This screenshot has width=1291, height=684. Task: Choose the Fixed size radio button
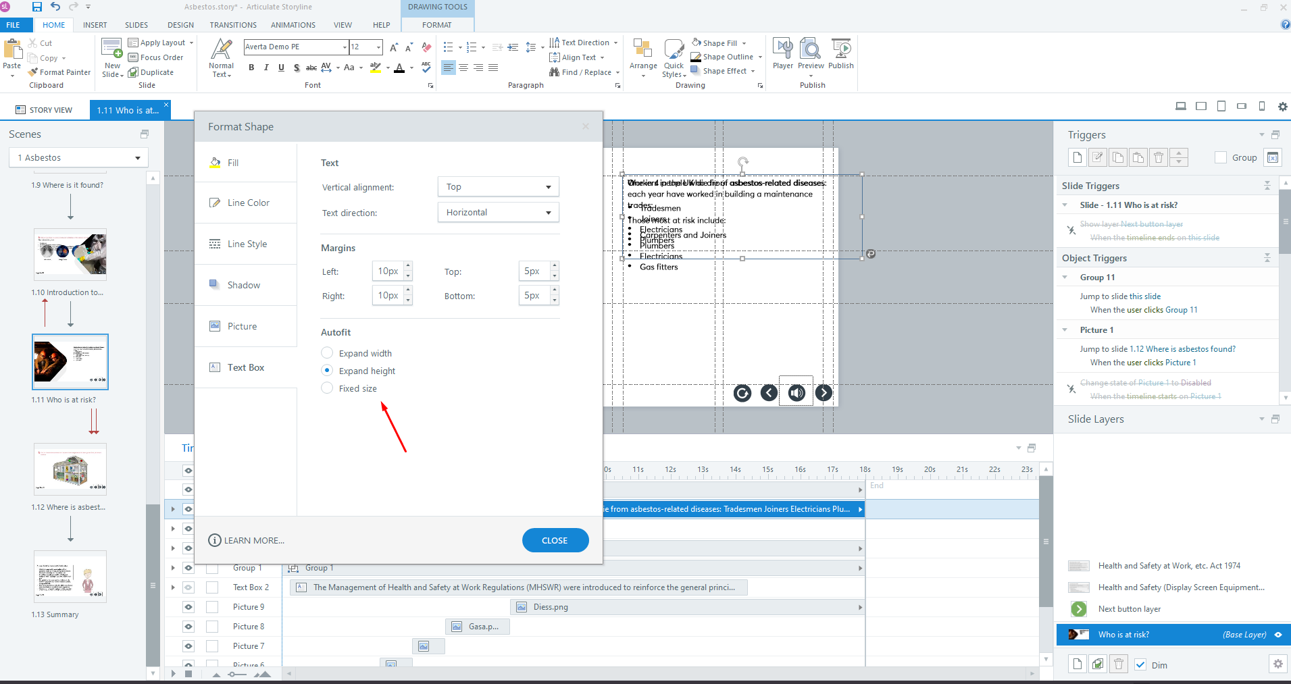click(x=327, y=388)
